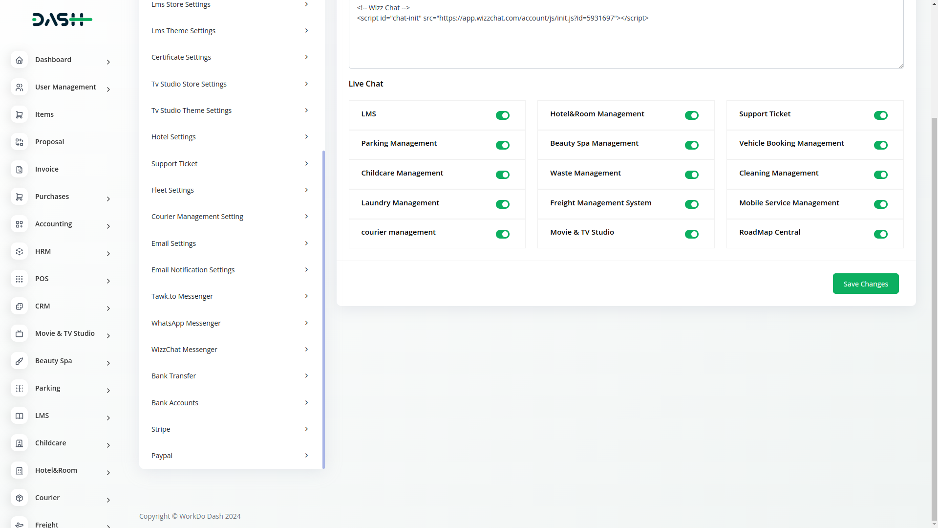Disable Hotel&Room Management live chat
The width and height of the screenshot is (938, 528).
[691, 115]
